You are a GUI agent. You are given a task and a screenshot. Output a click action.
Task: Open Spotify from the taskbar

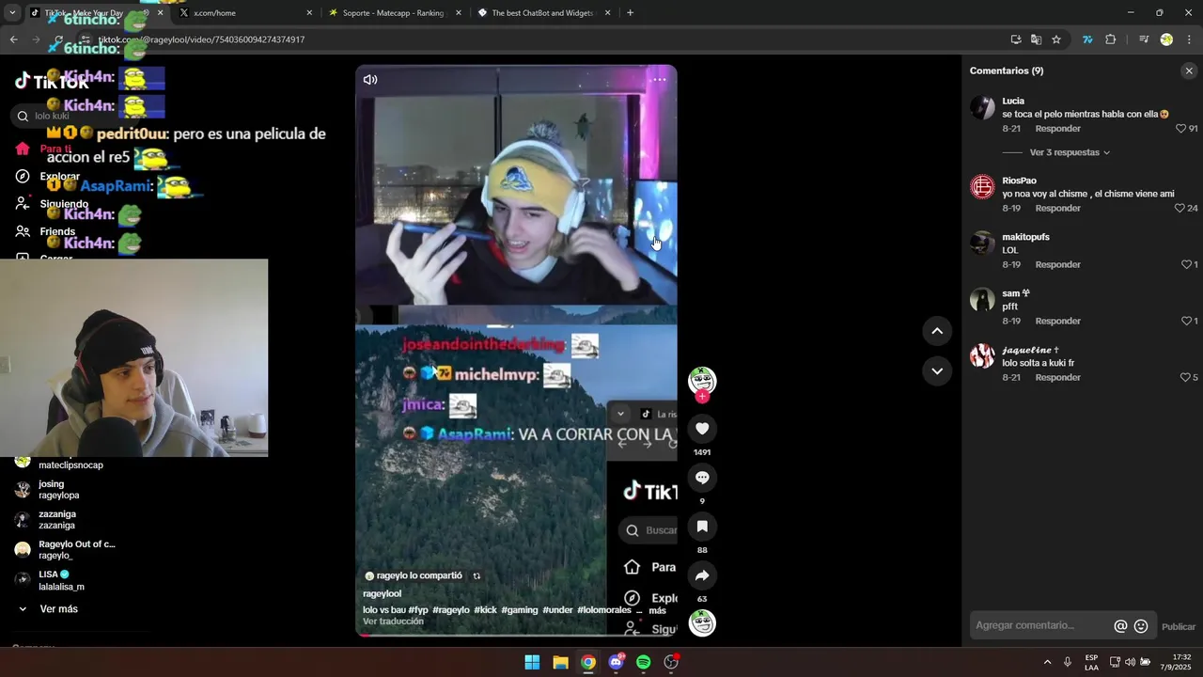643,662
